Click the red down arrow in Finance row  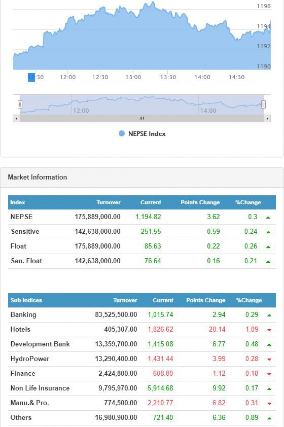pos(269,374)
